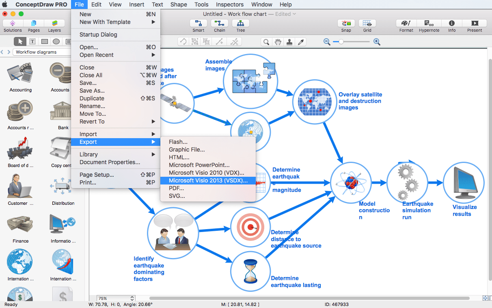Open the Apple menu
Viewport: 492px width, 308px height.
pyautogui.click(x=5, y=4)
